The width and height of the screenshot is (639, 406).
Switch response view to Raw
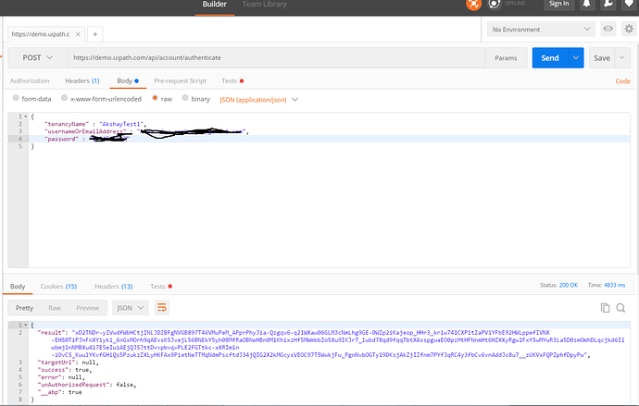pyautogui.click(x=55, y=308)
